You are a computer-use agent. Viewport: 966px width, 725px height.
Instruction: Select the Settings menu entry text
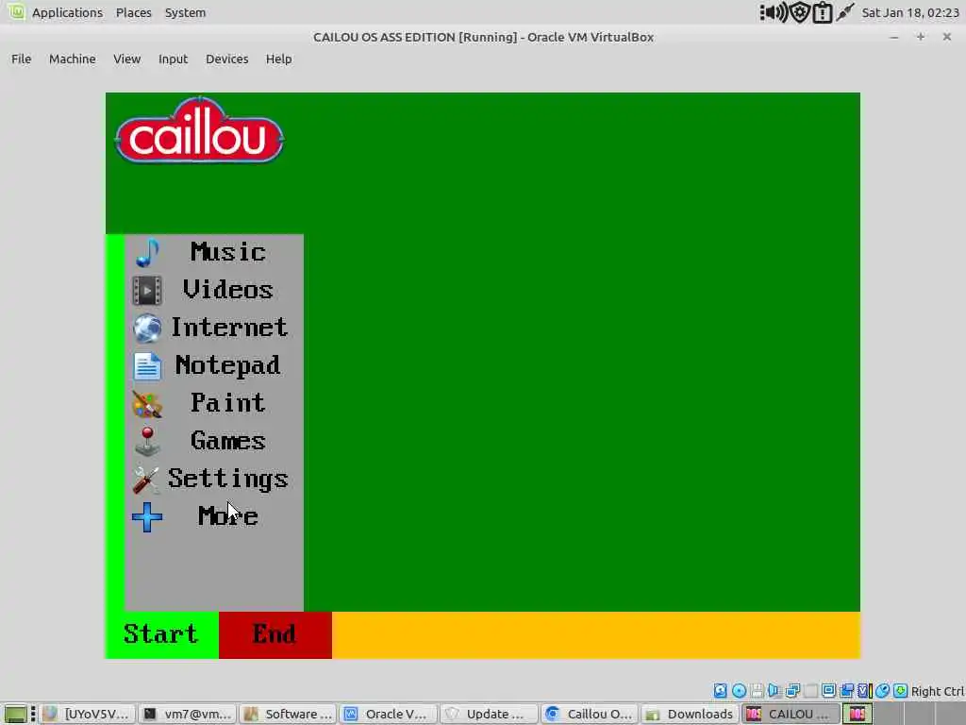coord(228,479)
